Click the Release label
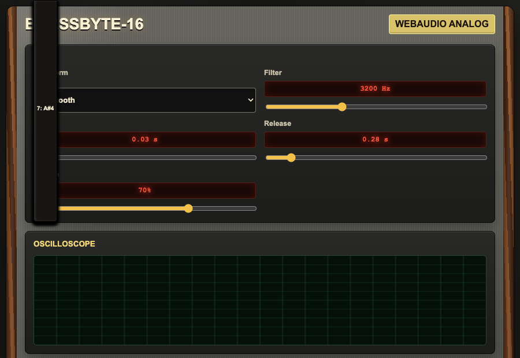The image size is (520, 358). pos(277,124)
